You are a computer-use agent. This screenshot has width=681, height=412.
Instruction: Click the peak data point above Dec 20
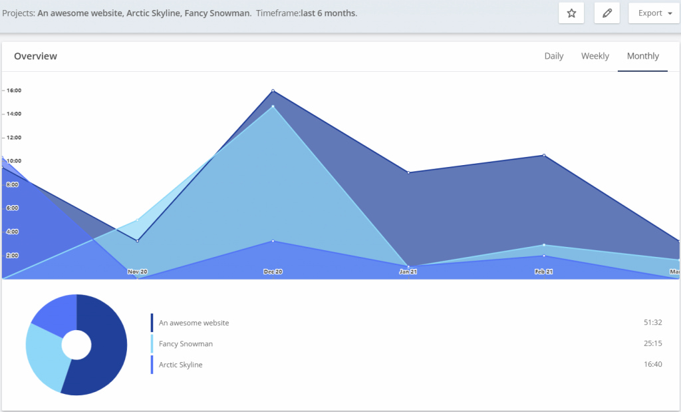coord(272,91)
